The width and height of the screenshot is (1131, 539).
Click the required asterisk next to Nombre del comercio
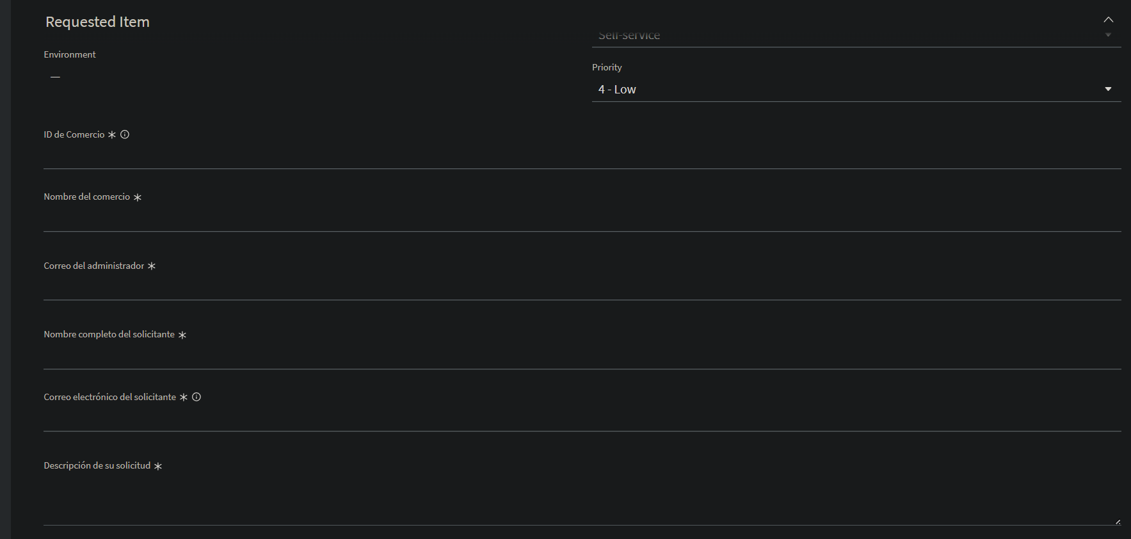138,197
